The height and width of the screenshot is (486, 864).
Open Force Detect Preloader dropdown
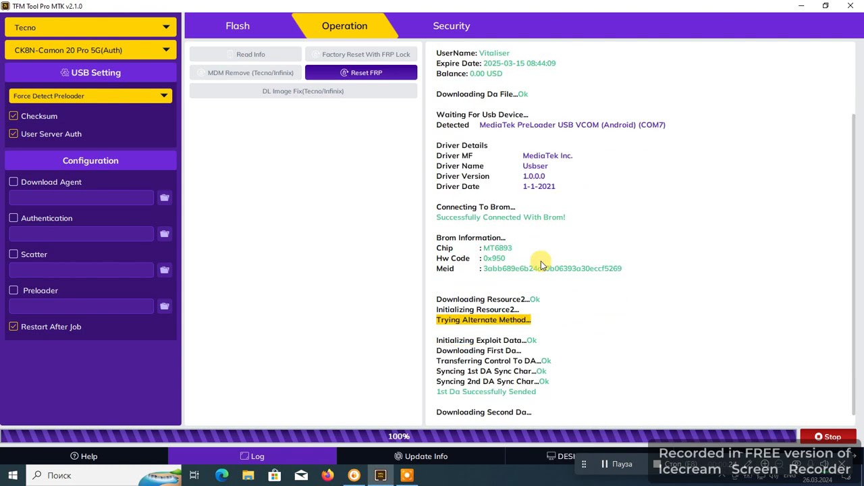tap(90, 96)
